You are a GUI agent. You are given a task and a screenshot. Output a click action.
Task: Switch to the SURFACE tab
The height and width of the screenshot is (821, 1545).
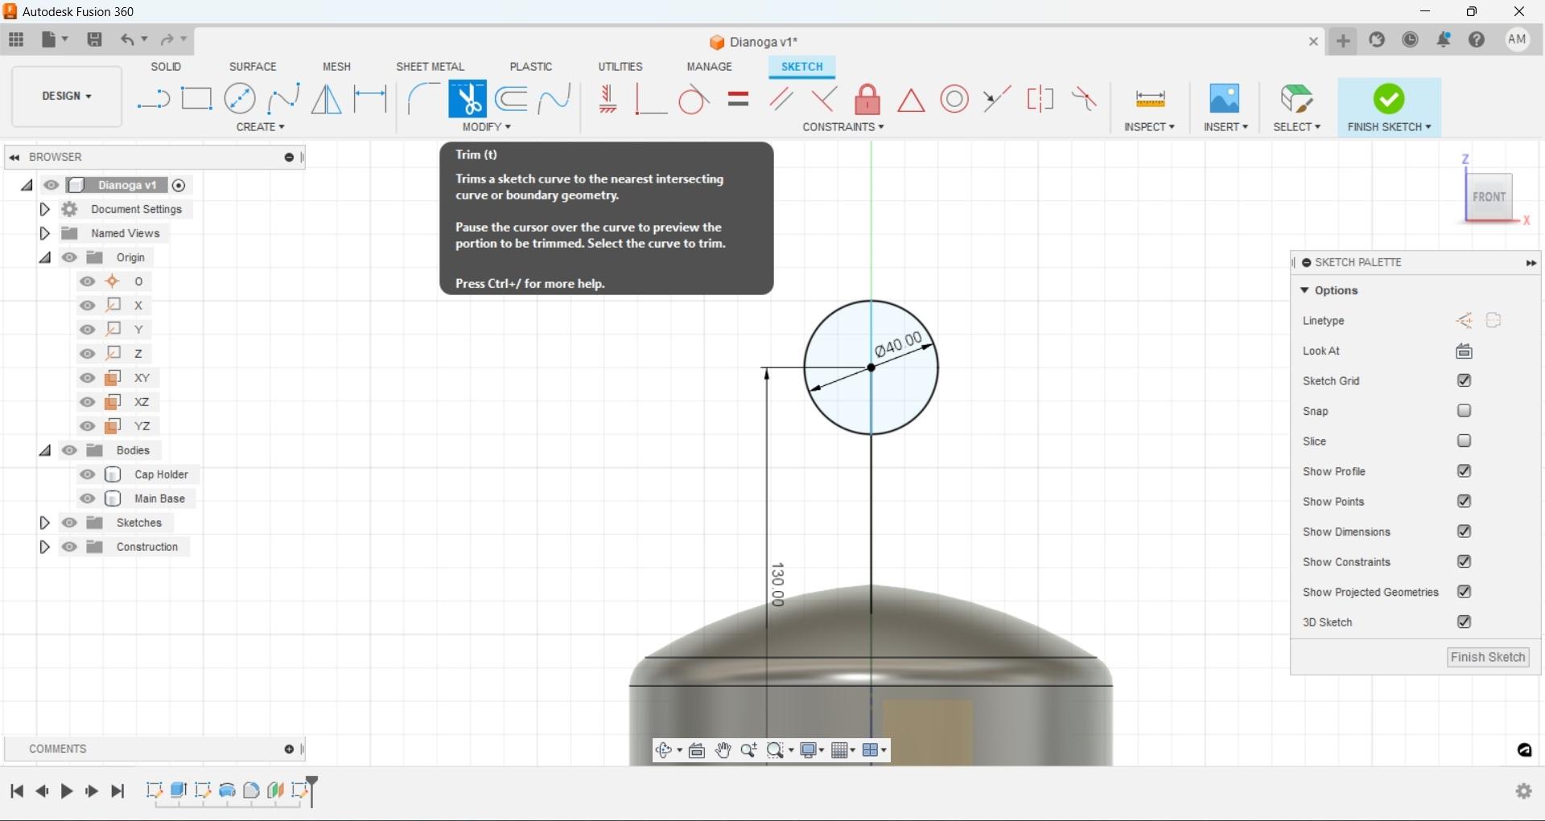pos(253,67)
